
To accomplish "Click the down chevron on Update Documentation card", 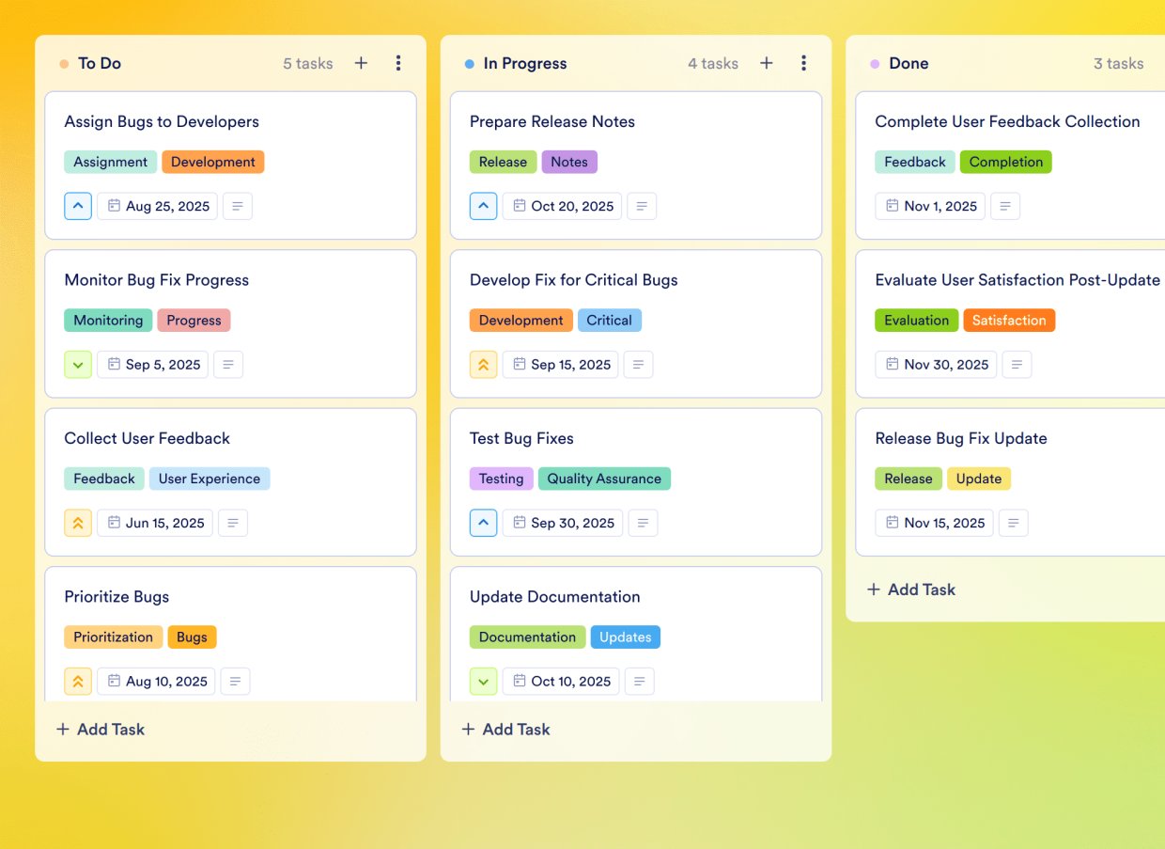I will [483, 681].
